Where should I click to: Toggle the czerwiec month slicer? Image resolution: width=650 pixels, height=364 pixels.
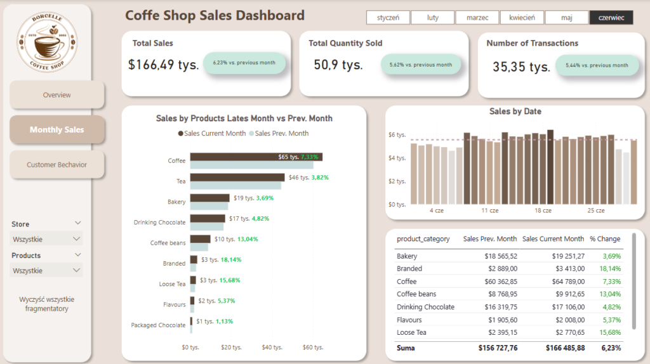point(611,18)
